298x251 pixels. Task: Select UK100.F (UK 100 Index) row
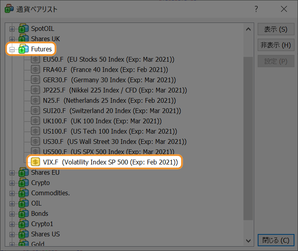point(102,121)
